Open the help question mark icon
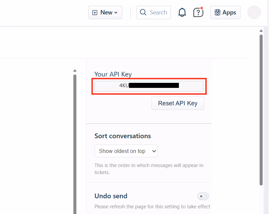Image resolution: width=269 pixels, height=214 pixels. [198, 12]
